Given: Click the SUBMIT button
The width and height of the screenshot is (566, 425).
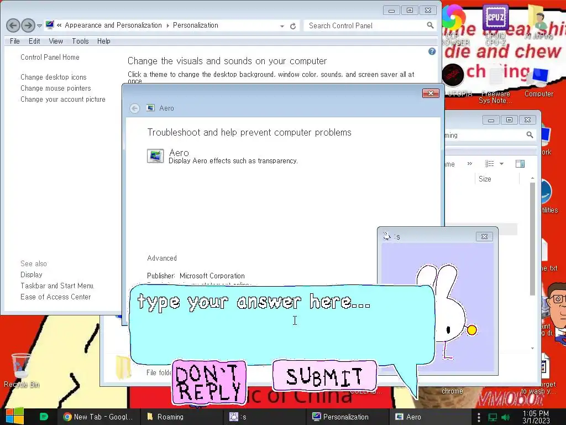Looking at the screenshot, I should pyautogui.click(x=324, y=376).
